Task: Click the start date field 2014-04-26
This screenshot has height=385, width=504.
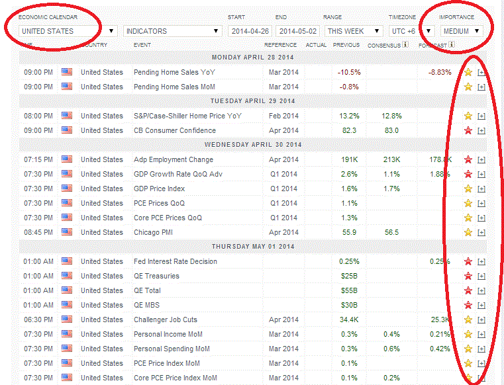Action: 250,31
